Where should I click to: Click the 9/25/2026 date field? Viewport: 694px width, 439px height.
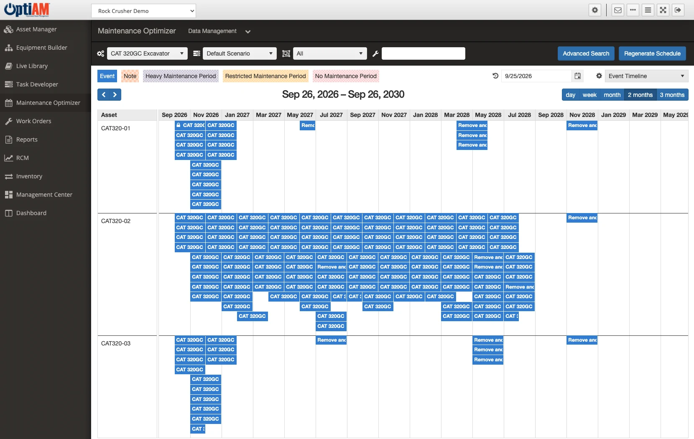pyautogui.click(x=536, y=76)
